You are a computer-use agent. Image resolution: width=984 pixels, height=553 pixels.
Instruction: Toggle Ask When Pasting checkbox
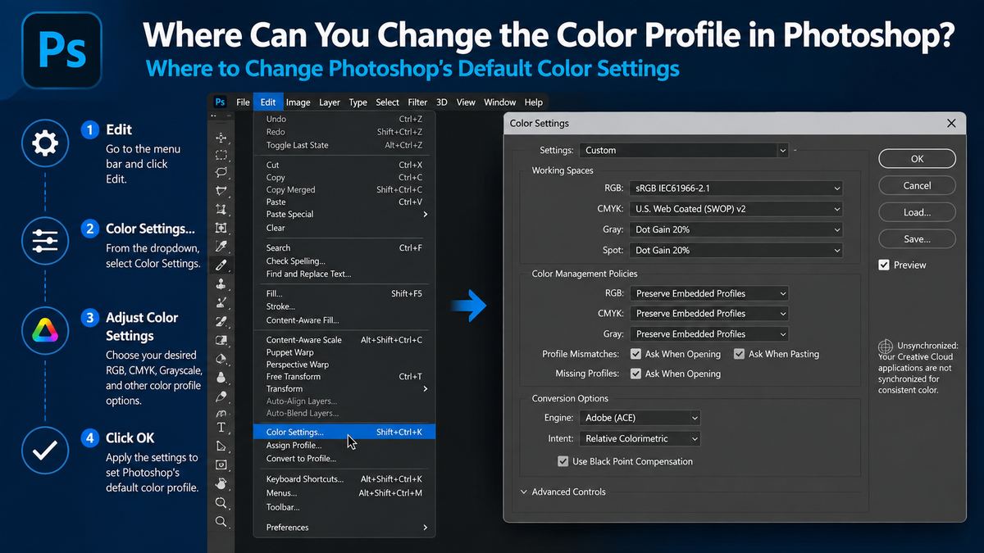(x=739, y=354)
